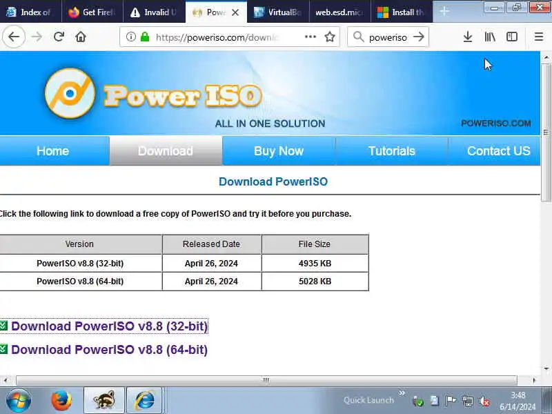Image resolution: width=552 pixels, height=414 pixels.
Task: Click the horizontal scrollbar thumb
Action: pos(266,380)
